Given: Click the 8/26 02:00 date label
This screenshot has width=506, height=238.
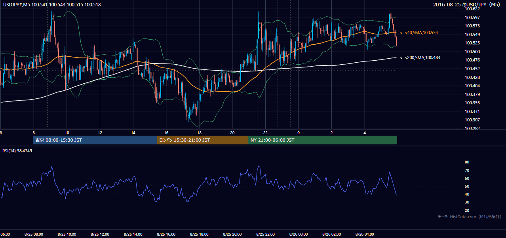Looking at the screenshot, I should click(x=331, y=234).
